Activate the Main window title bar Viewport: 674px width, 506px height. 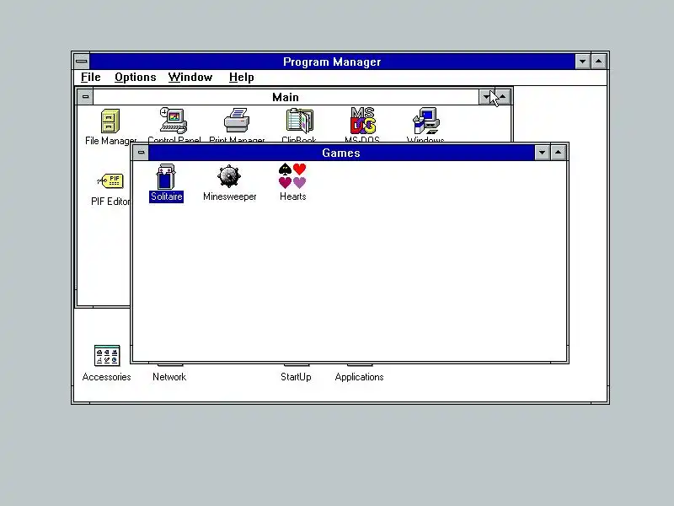(286, 97)
